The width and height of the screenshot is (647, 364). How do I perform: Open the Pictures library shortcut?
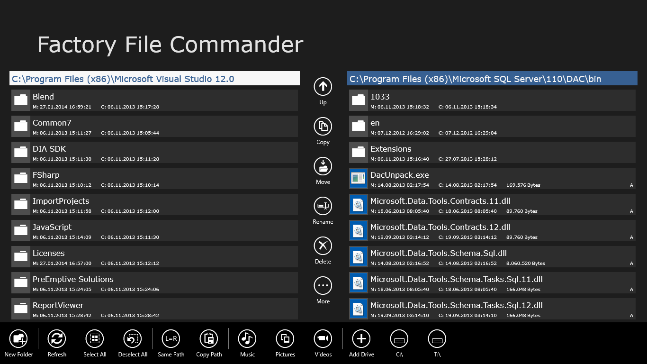tap(285, 339)
